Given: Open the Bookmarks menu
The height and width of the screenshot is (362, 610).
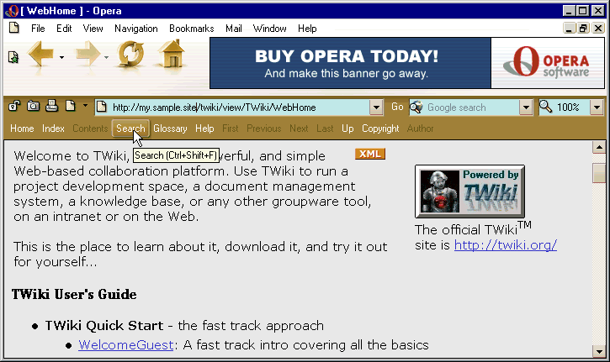Looking at the screenshot, I should tap(191, 29).
